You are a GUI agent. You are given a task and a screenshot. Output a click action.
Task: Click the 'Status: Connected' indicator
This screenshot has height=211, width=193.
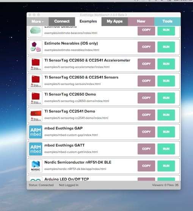pyautogui.click(x=41, y=185)
